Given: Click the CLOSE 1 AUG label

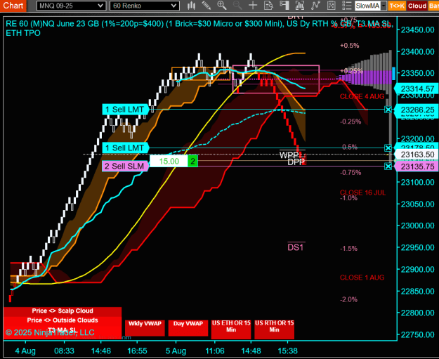Looking at the screenshot, I should (x=362, y=278).
